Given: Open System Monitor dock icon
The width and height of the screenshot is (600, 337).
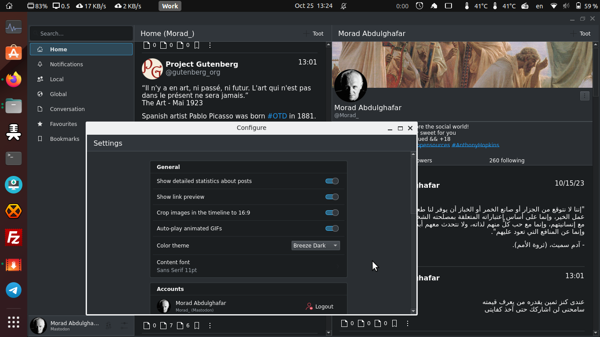Looking at the screenshot, I should pyautogui.click(x=14, y=27).
